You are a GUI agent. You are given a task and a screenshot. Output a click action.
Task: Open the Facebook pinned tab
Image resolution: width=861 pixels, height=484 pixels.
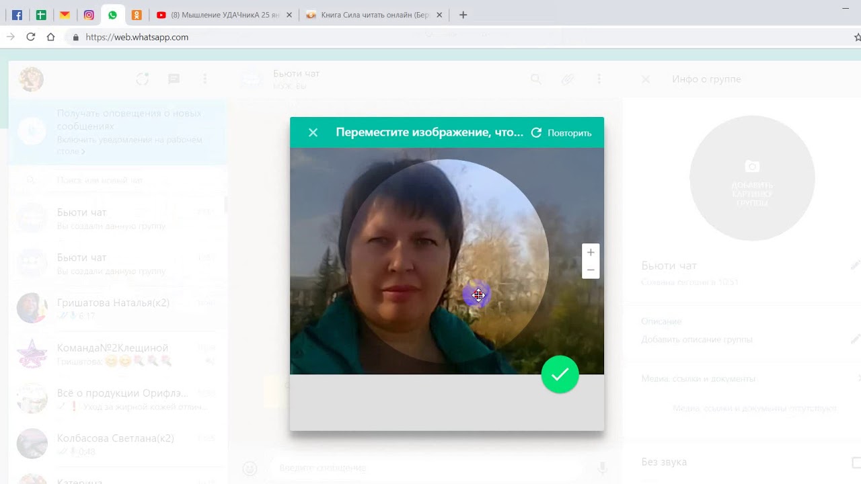pos(17,15)
